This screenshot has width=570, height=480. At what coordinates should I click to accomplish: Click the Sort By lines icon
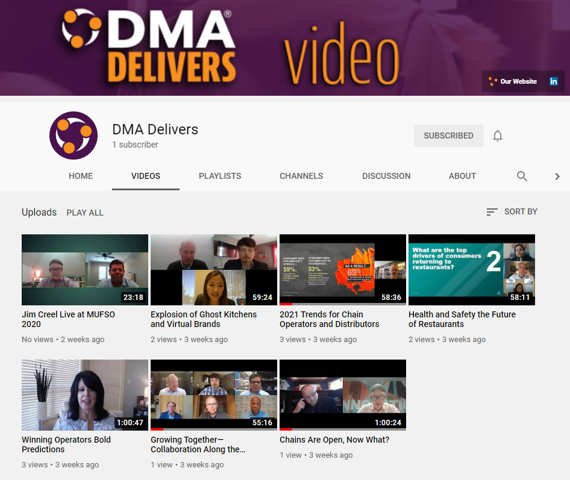coord(492,212)
